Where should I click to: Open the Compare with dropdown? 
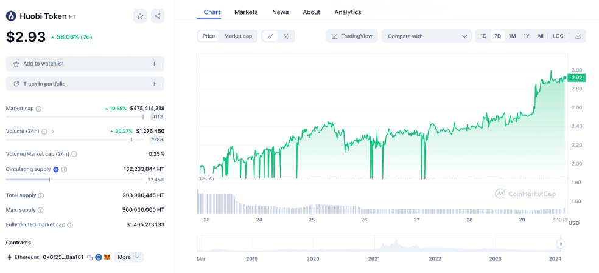click(x=426, y=36)
